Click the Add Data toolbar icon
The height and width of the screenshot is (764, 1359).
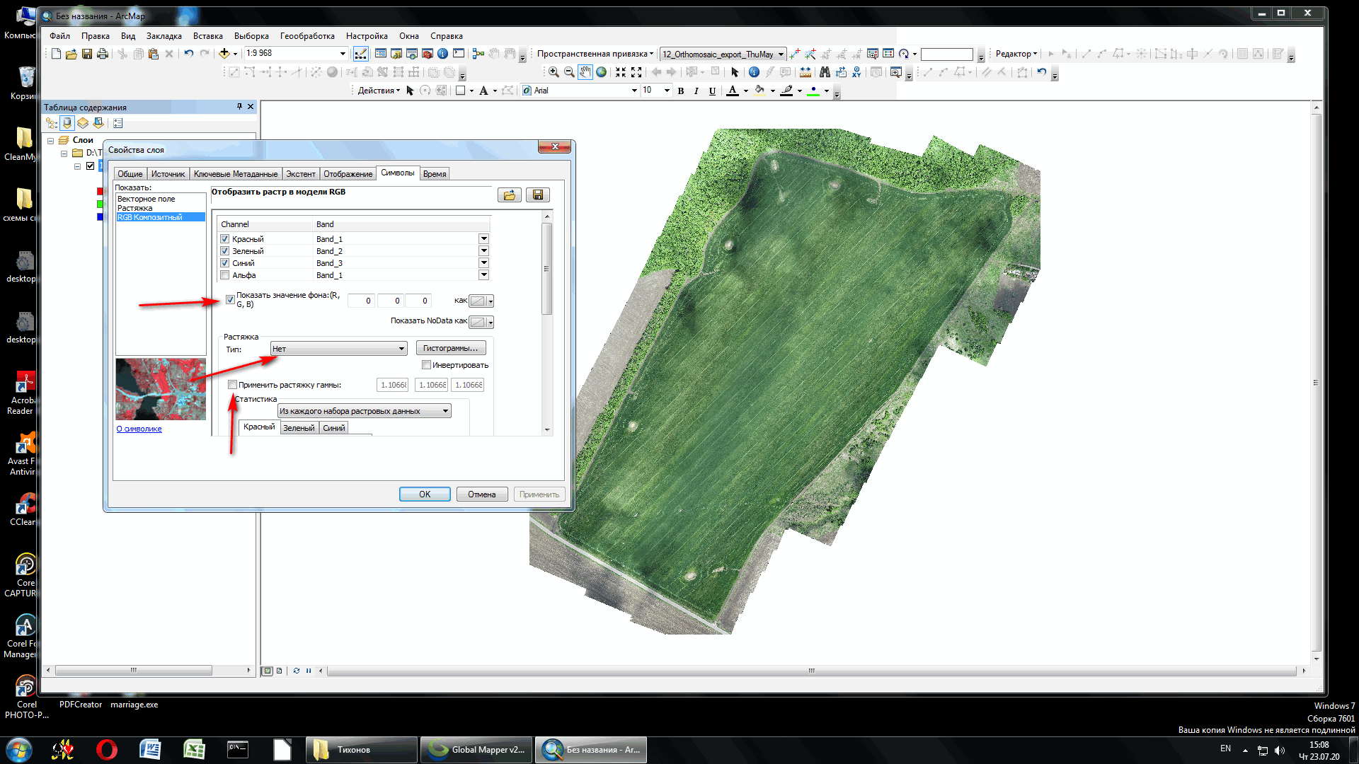224,54
